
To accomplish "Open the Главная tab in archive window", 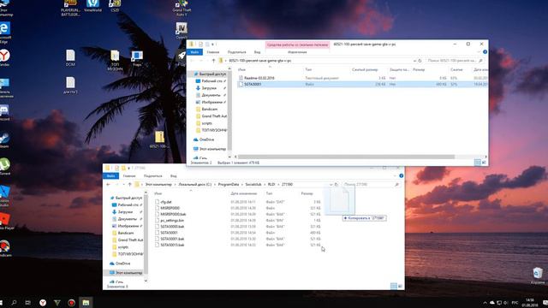I will click(x=213, y=52).
